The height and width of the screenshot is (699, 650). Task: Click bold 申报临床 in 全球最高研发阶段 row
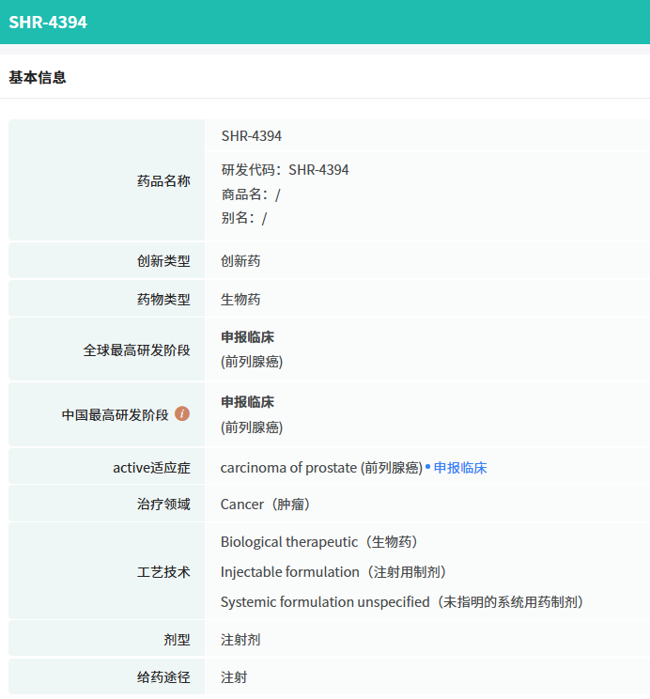click(x=247, y=337)
